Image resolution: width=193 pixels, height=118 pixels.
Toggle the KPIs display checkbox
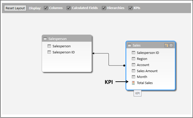point(130,8)
